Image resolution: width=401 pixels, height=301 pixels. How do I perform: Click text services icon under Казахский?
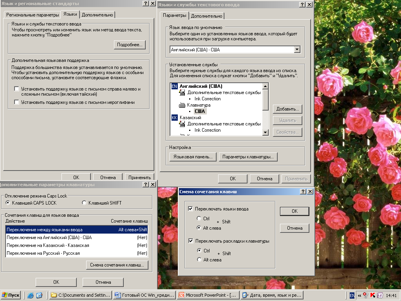pyautogui.click(x=182, y=124)
